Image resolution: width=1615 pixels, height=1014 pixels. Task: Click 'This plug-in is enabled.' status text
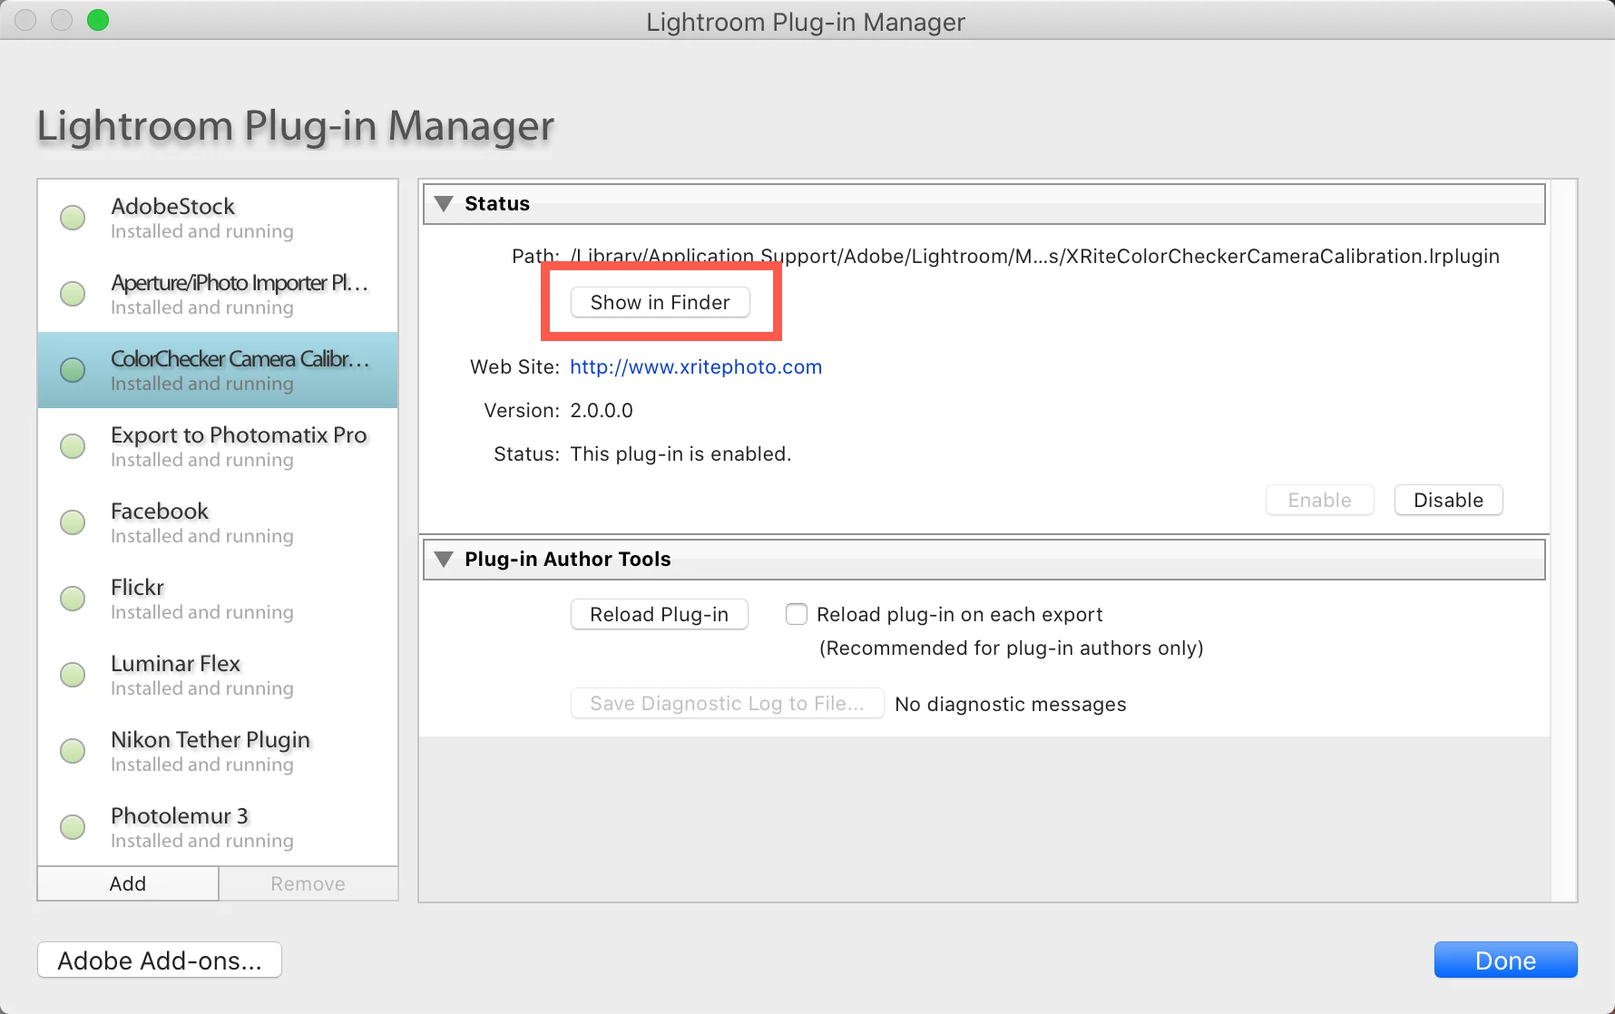(680, 453)
